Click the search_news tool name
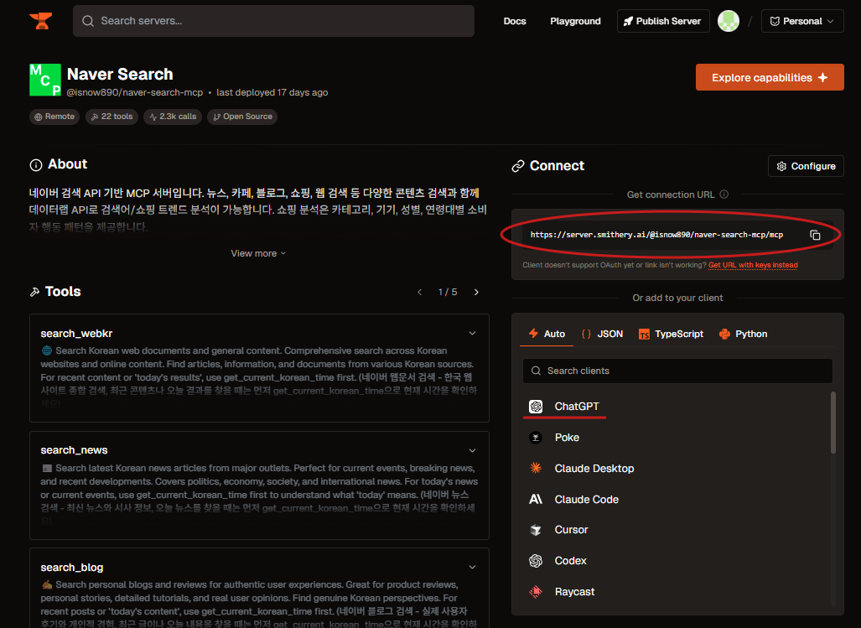This screenshot has width=861, height=628. 74,450
